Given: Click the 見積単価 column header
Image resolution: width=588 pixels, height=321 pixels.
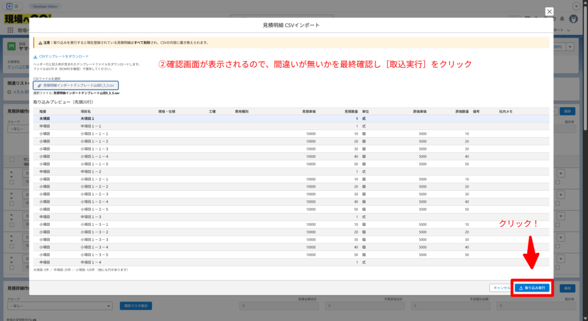Looking at the screenshot, I should coord(308,111).
